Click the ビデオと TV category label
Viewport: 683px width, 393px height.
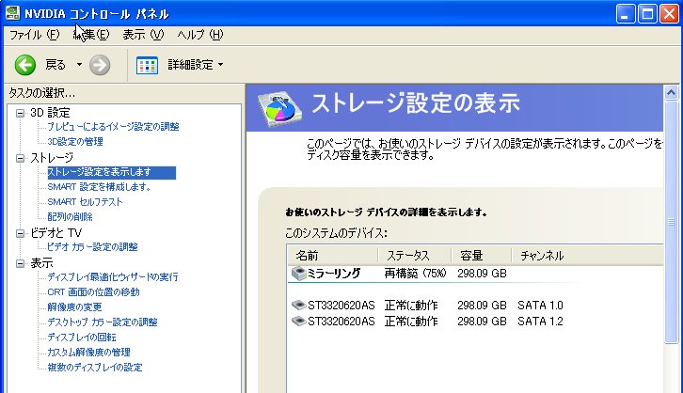(x=56, y=233)
